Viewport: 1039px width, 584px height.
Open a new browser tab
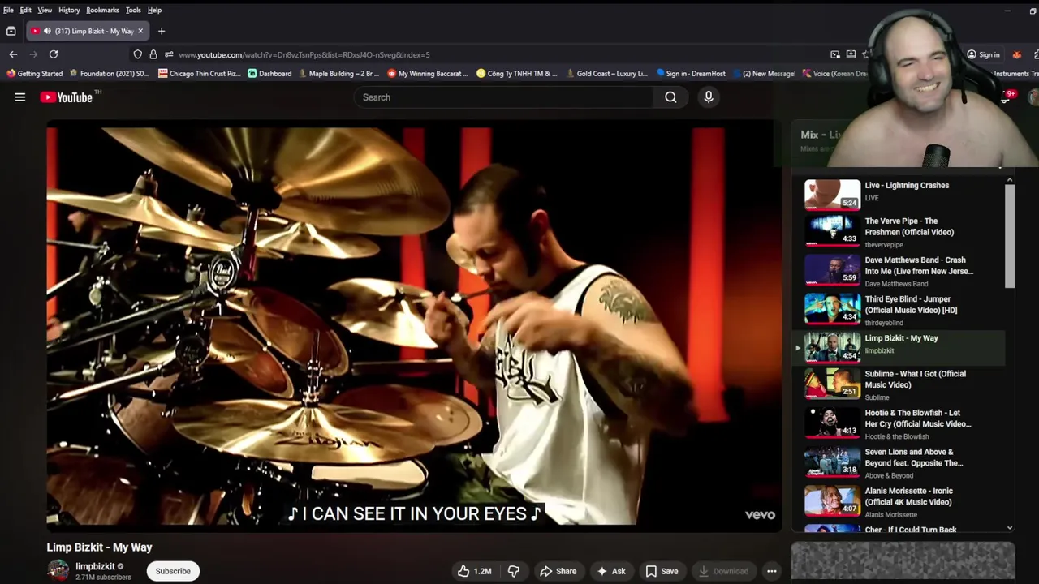[162, 31]
